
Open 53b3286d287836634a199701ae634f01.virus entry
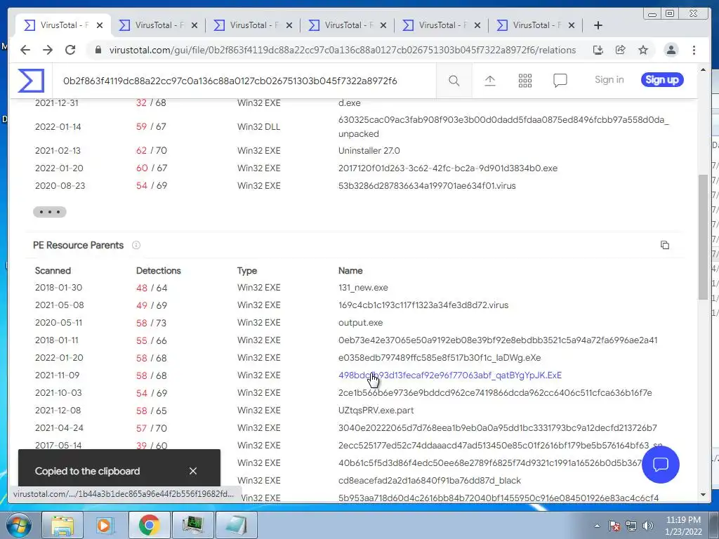(x=427, y=185)
